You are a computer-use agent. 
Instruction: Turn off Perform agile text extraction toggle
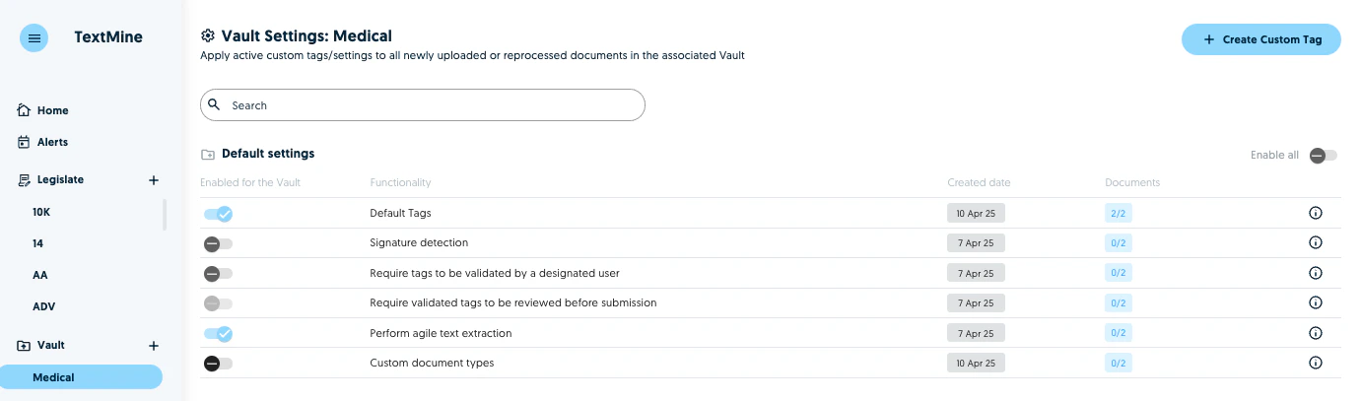[218, 334]
